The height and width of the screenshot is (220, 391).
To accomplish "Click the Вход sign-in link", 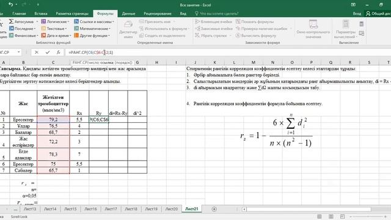I will 357,13.
